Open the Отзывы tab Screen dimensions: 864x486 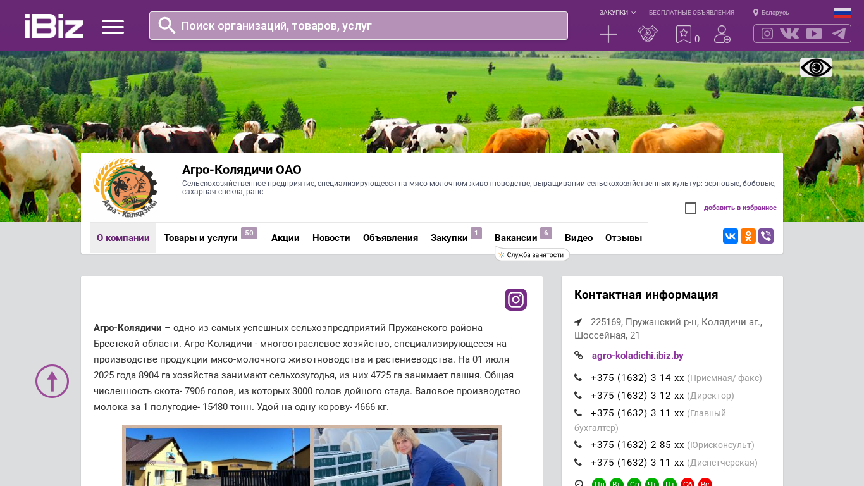tap(624, 238)
